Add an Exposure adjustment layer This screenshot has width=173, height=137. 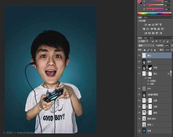click(157, 25)
